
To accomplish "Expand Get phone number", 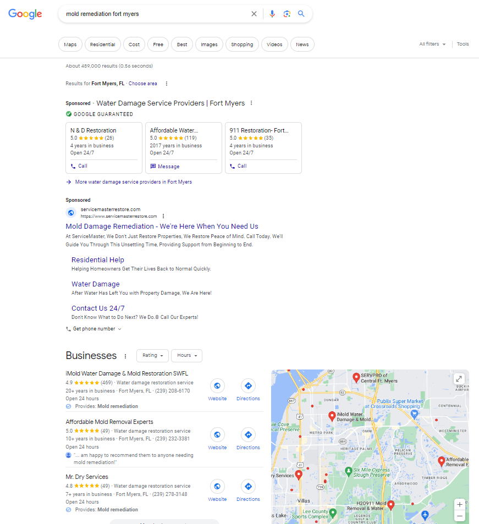I will [x=93, y=329].
